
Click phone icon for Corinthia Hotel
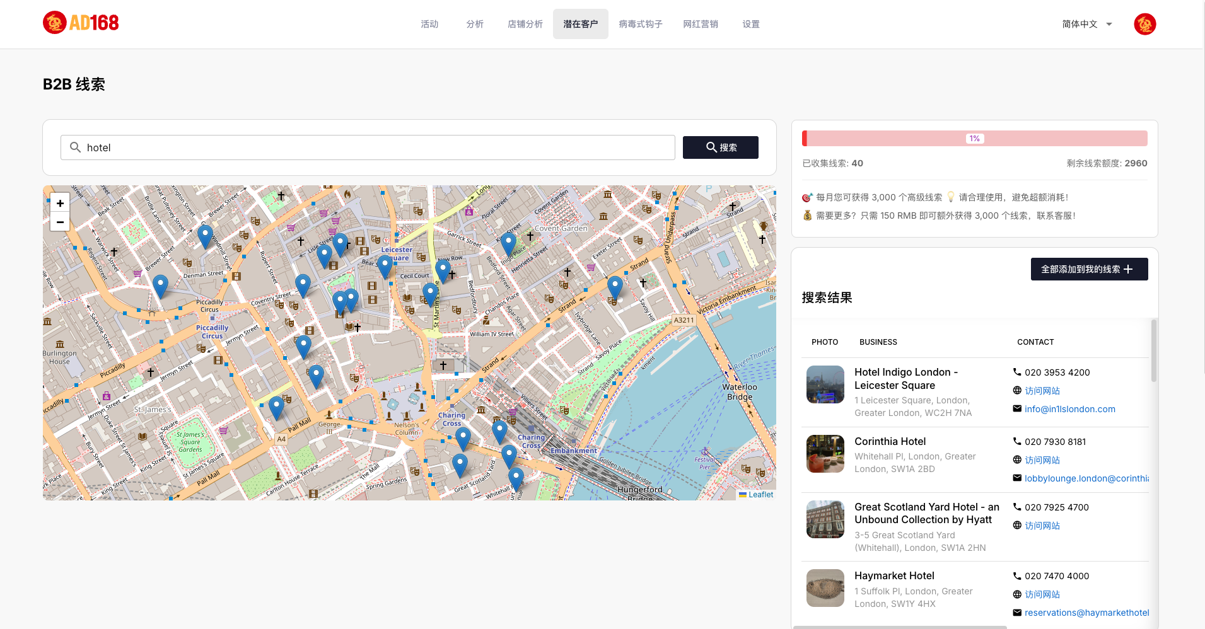pyautogui.click(x=1016, y=441)
